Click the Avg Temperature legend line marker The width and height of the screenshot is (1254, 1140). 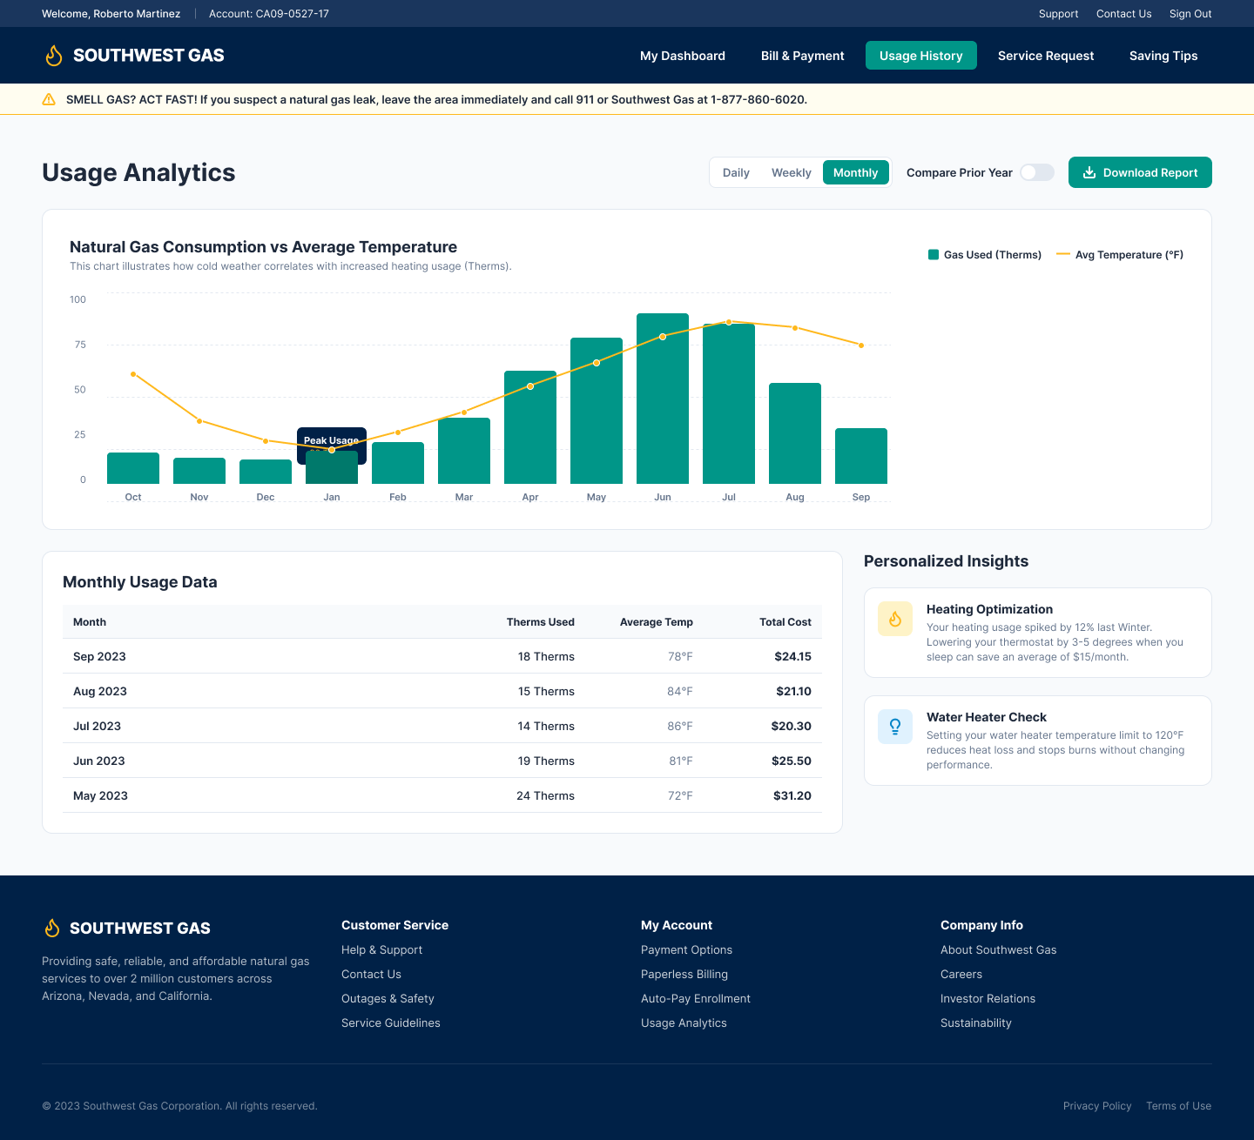[x=1062, y=255]
